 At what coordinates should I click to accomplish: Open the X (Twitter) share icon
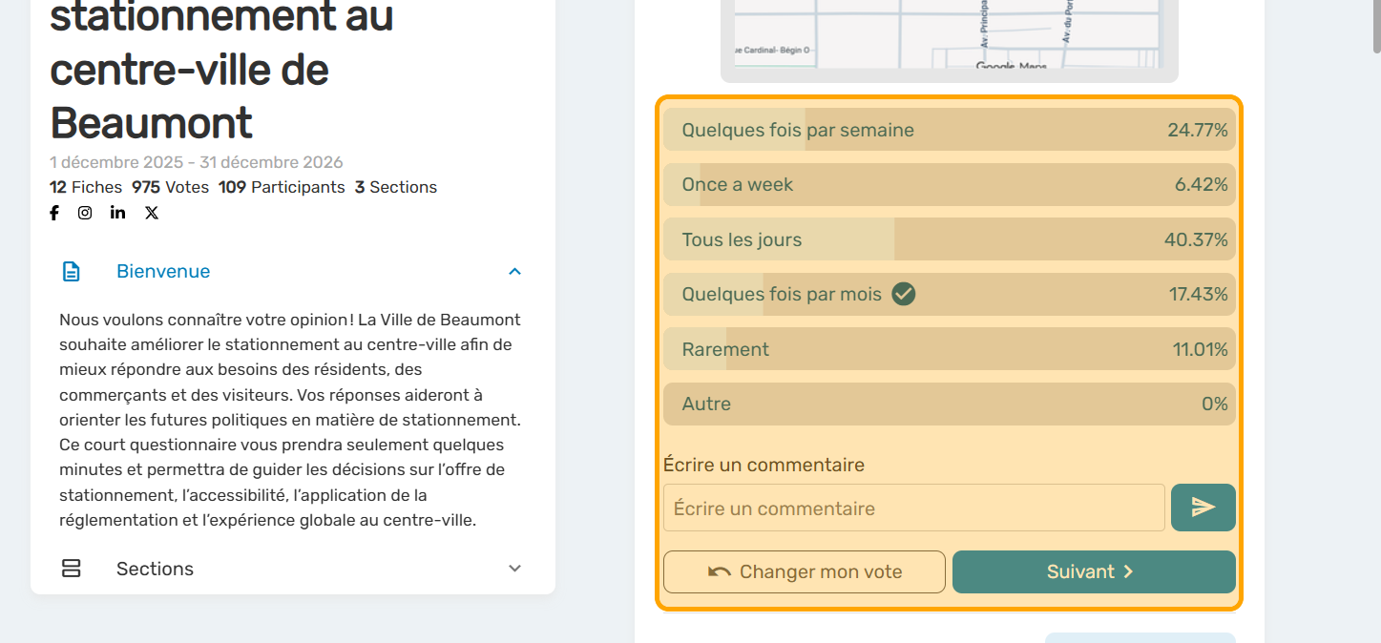tap(152, 213)
